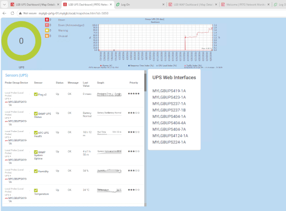
Task: Open MYLGBUPS4124-1A web interface link
Action: pyautogui.click(x=170, y=136)
